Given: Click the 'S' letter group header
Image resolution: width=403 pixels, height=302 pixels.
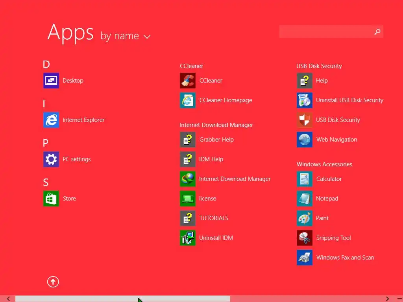Looking at the screenshot, I should 46,182.
